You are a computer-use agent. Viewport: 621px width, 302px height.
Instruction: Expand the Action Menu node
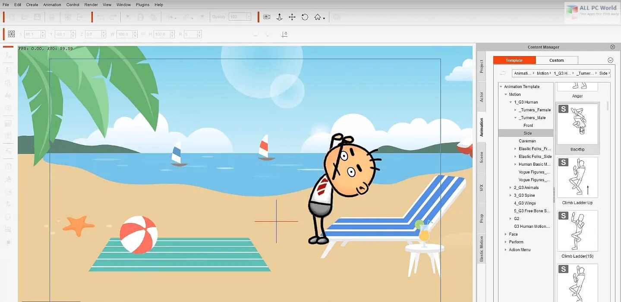506,250
